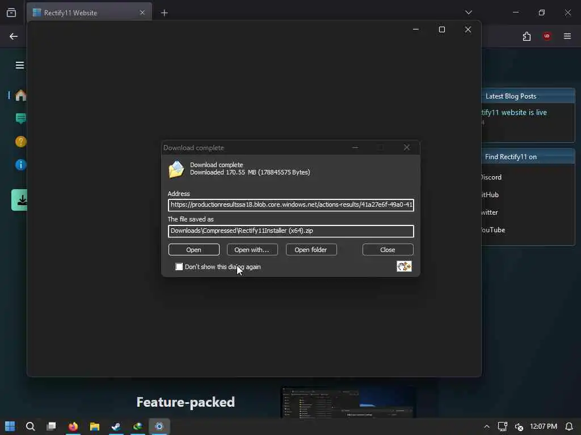
Task: Open the Twitter link
Action: [489, 212]
